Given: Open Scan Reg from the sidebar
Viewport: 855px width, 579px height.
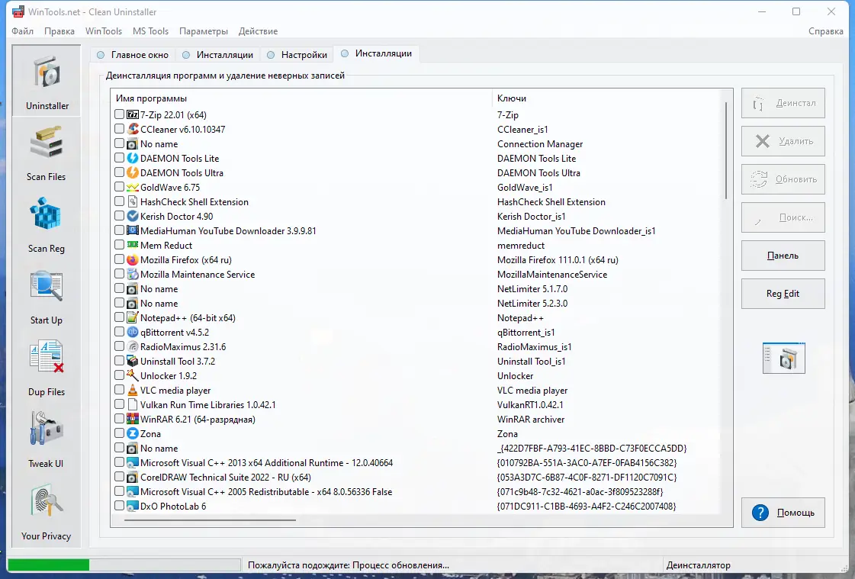Looking at the screenshot, I should pos(46,223).
